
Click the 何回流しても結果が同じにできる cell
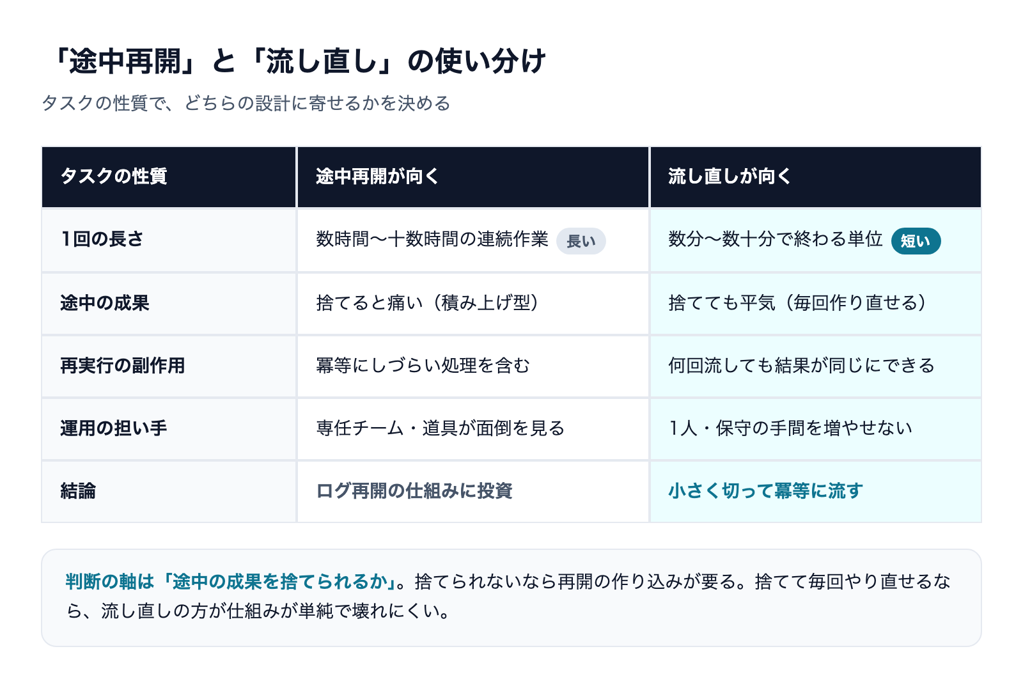coord(816,366)
